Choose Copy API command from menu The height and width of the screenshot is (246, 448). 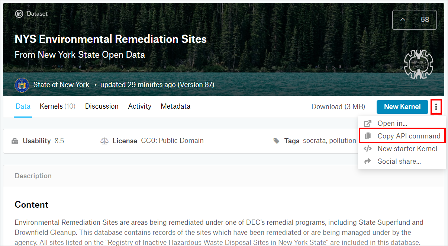pyautogui.click(x=402, y=136)
